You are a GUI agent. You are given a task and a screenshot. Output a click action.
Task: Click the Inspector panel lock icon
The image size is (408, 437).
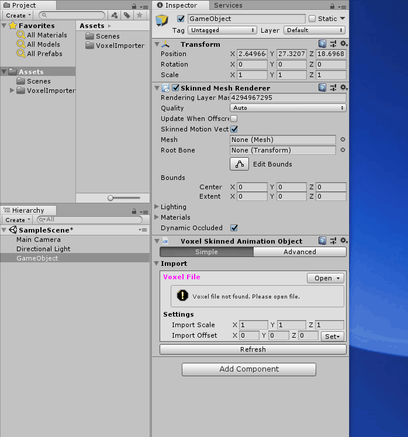[332, 6]
